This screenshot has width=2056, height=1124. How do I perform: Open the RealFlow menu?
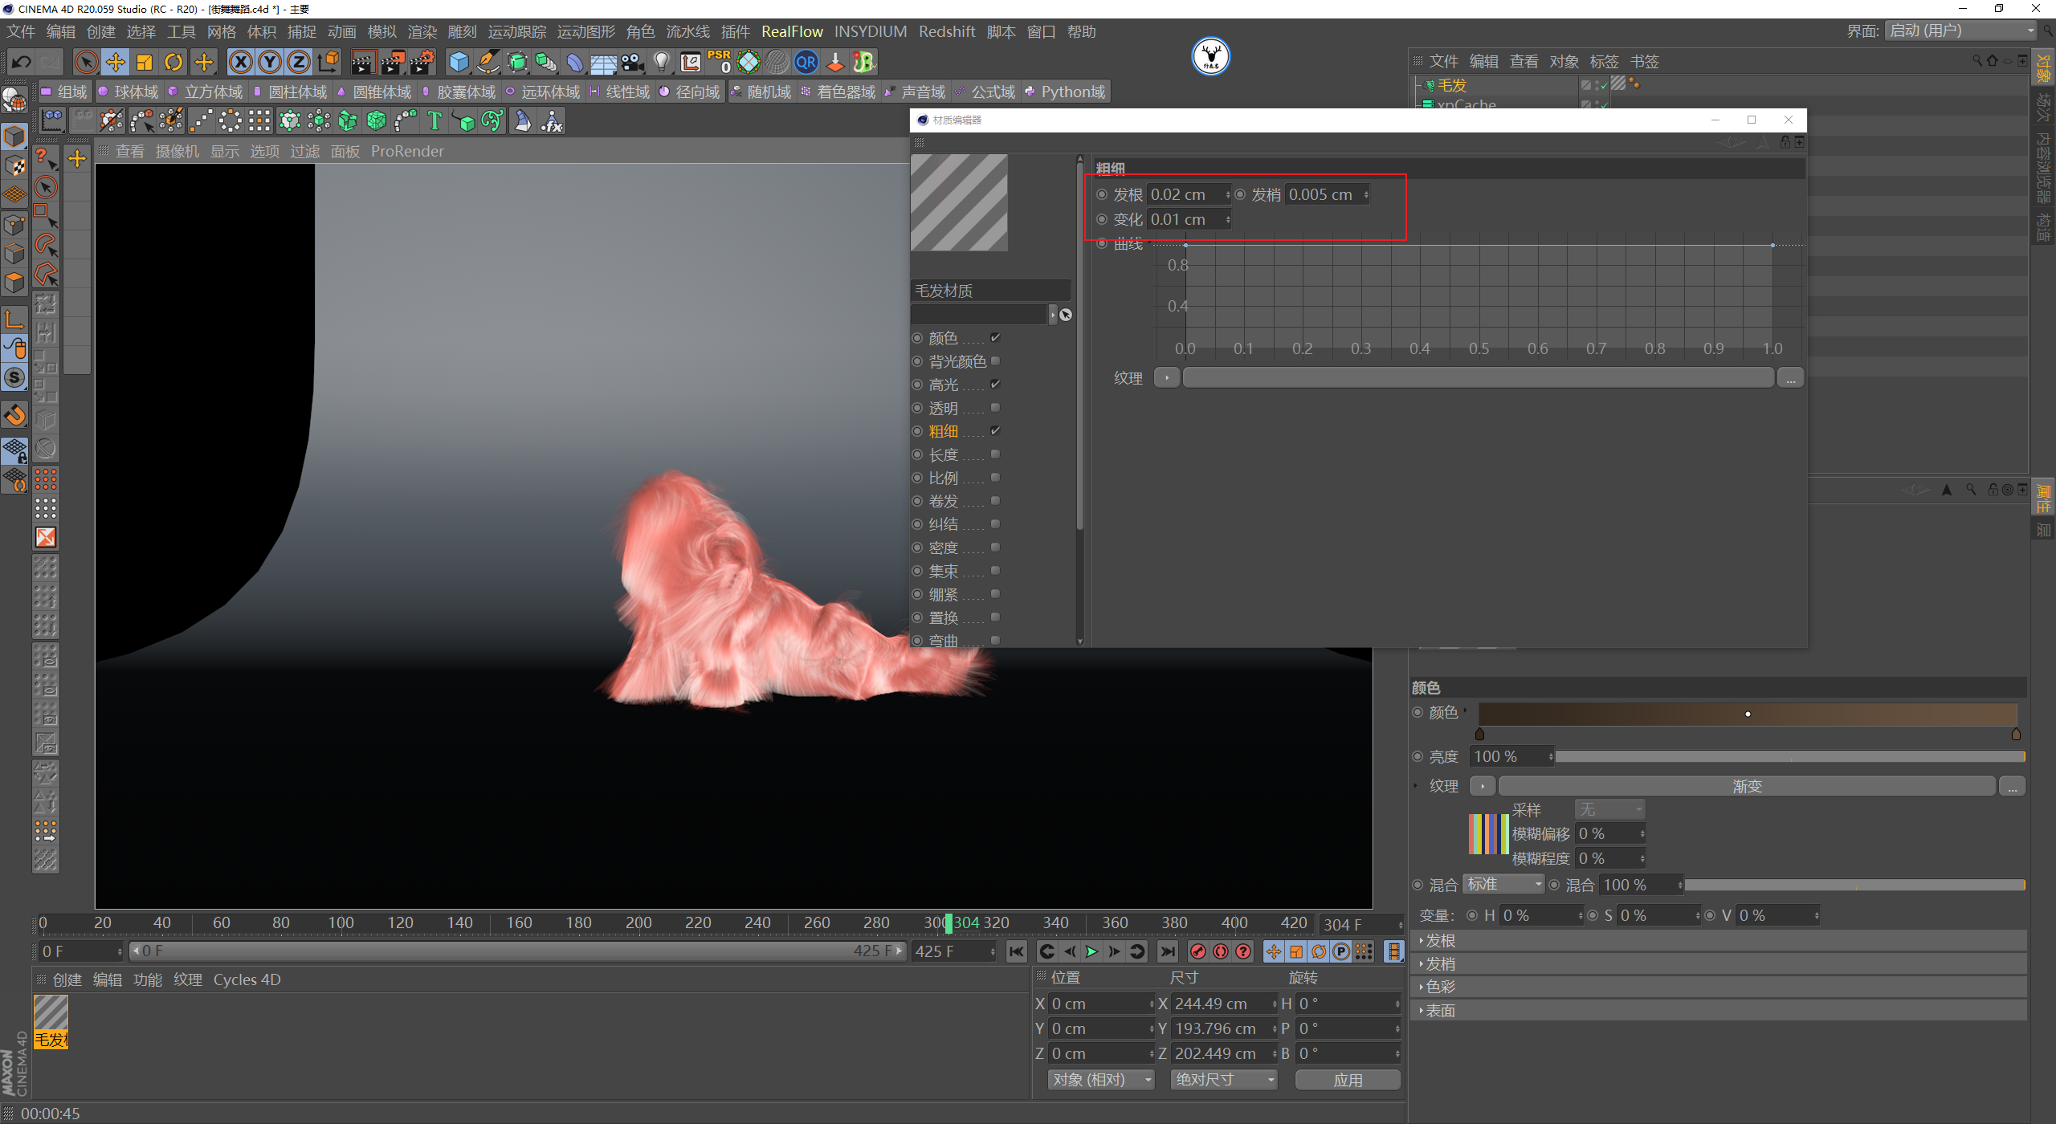tap(792, 31)
